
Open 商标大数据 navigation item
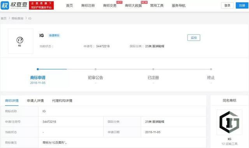[133, 5]
